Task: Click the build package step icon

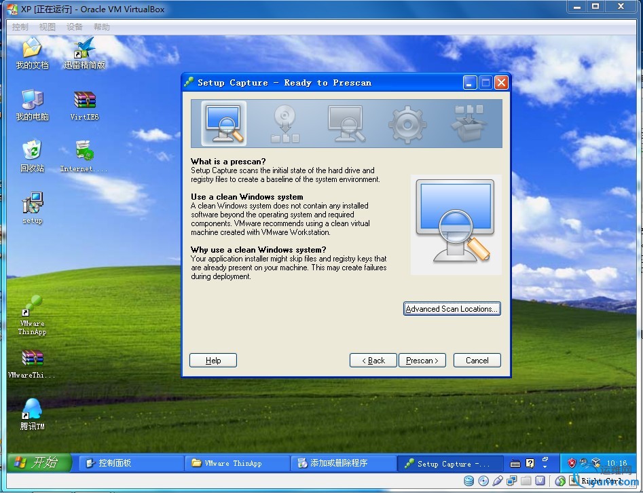Action: click(469, 124)
